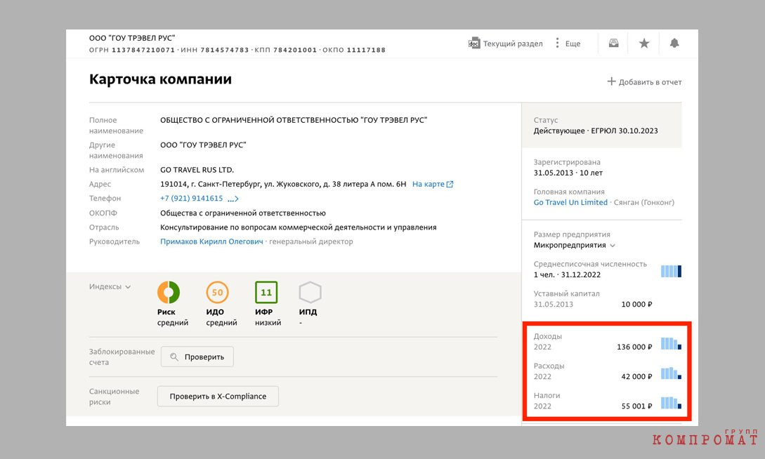
Task: Click the 'ИФР' index icon showing 11
Action: [x=266, y=293]
